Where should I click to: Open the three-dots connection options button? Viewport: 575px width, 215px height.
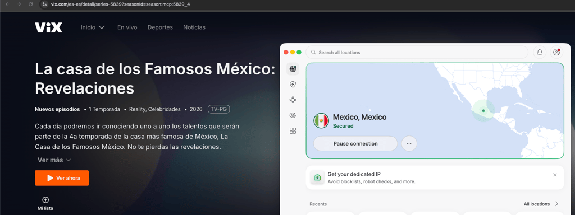pos(409,144)
